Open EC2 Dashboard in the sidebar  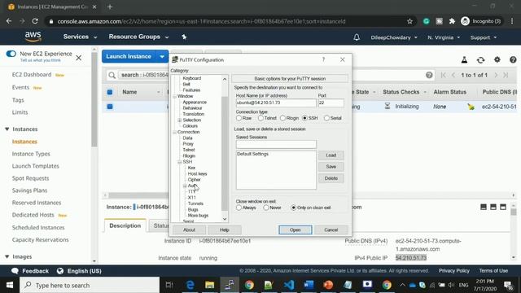(32, 75)
